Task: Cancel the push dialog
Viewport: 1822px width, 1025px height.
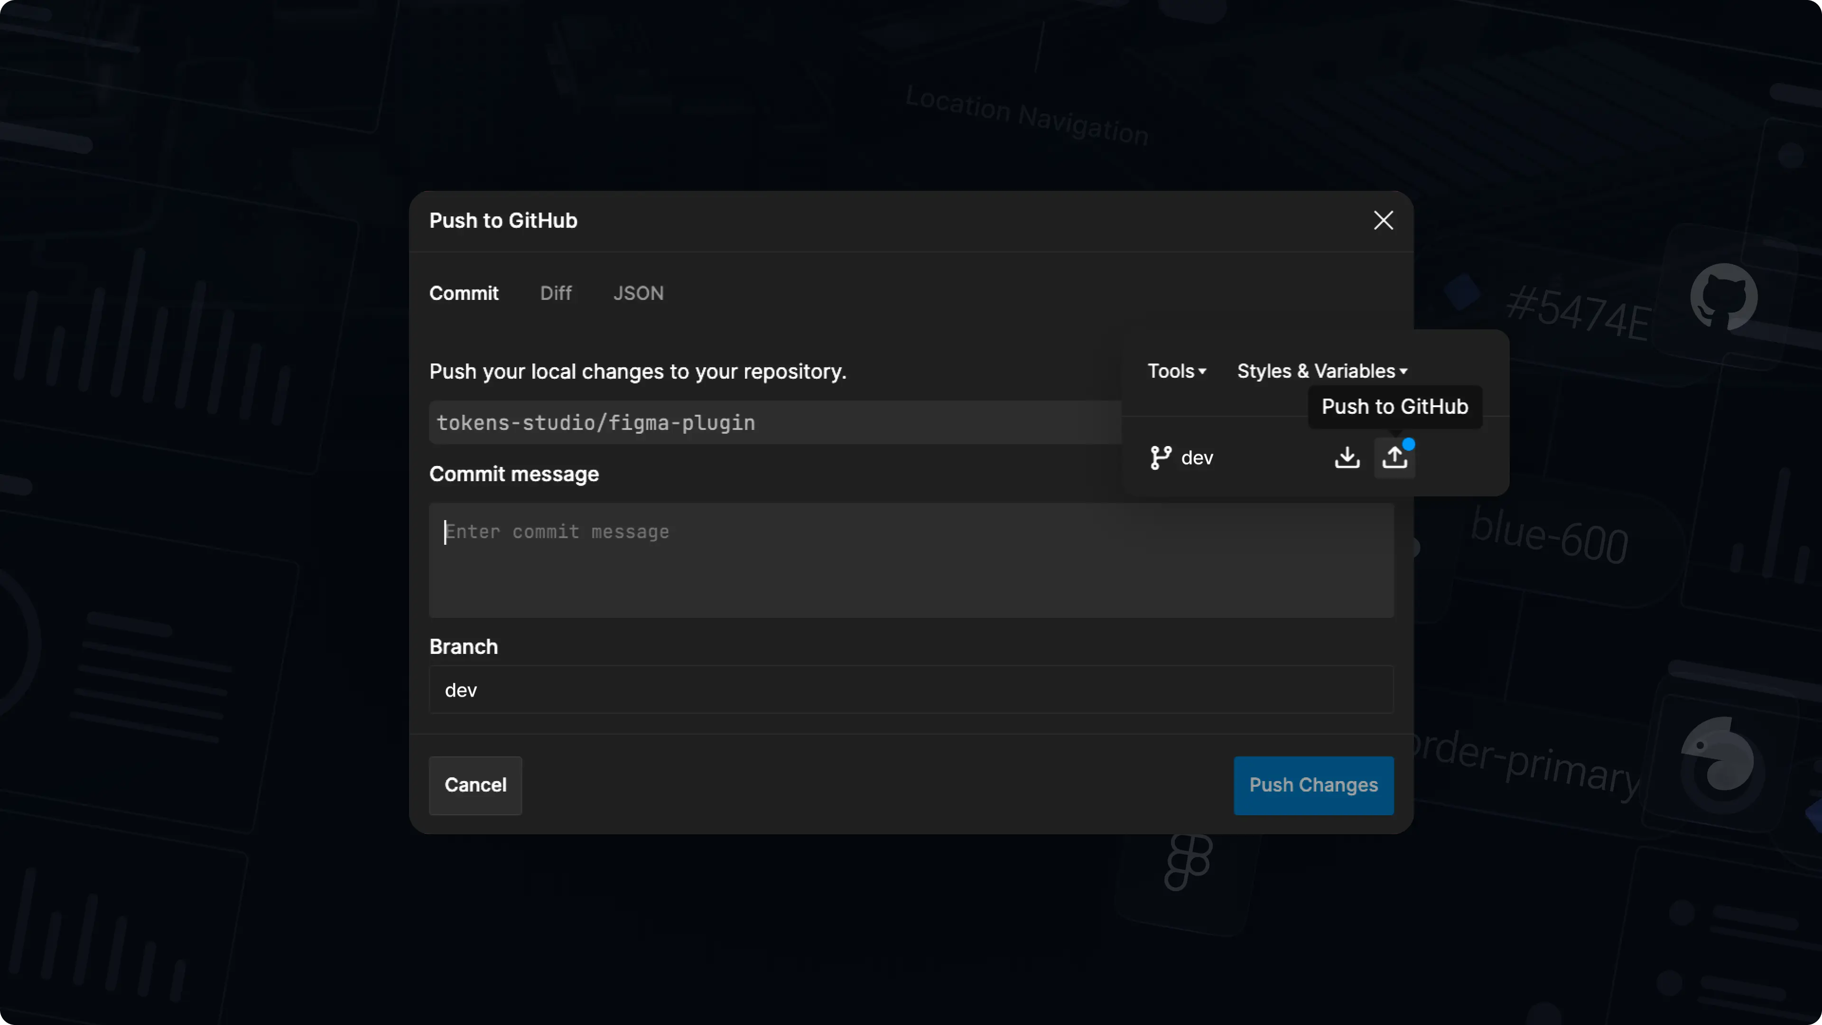Action: [x=475, y=785]
